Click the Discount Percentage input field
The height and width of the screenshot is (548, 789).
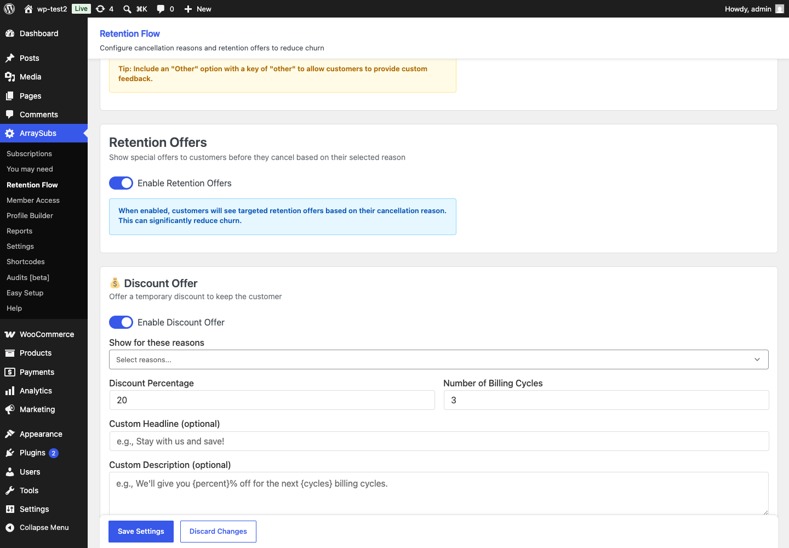coord(272,400)
